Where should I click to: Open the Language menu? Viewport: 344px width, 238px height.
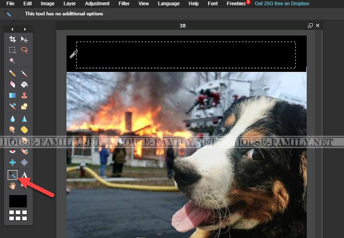point(169,3)
